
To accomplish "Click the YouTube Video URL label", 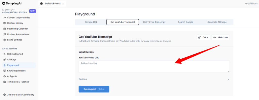I will pos(89,58).
